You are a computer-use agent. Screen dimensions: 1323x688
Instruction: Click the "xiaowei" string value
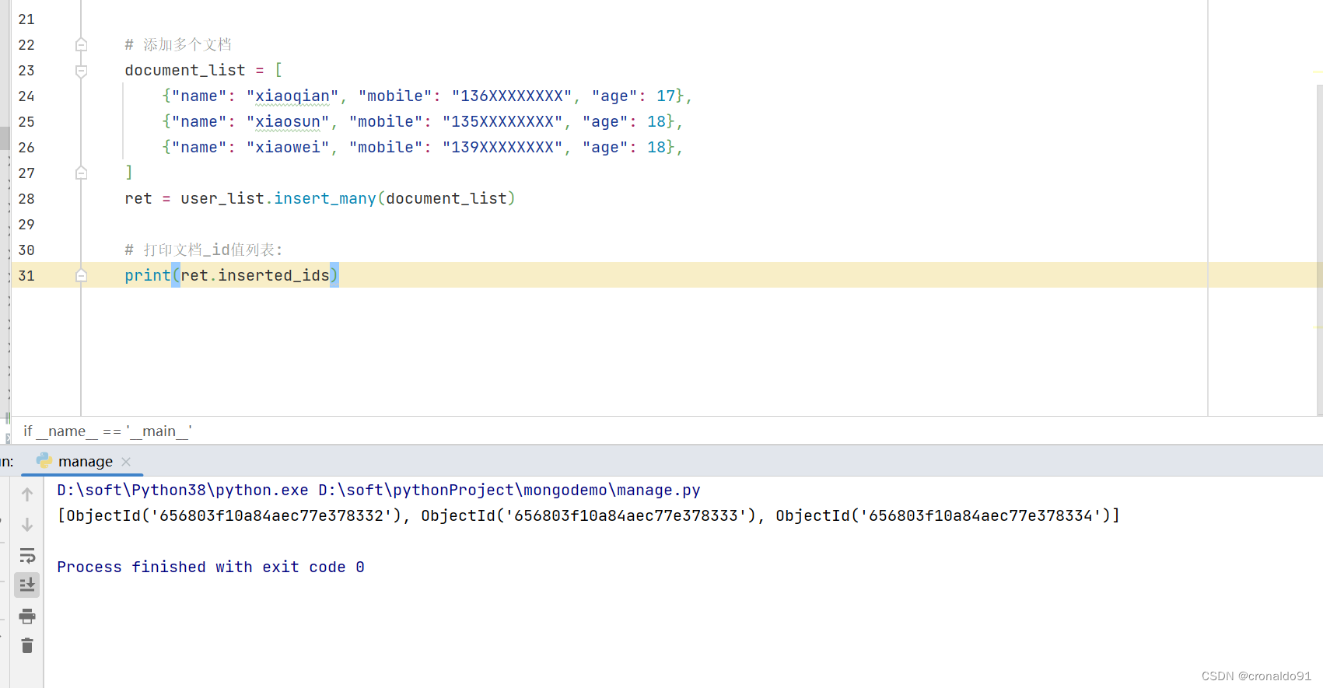click(288, 147)
